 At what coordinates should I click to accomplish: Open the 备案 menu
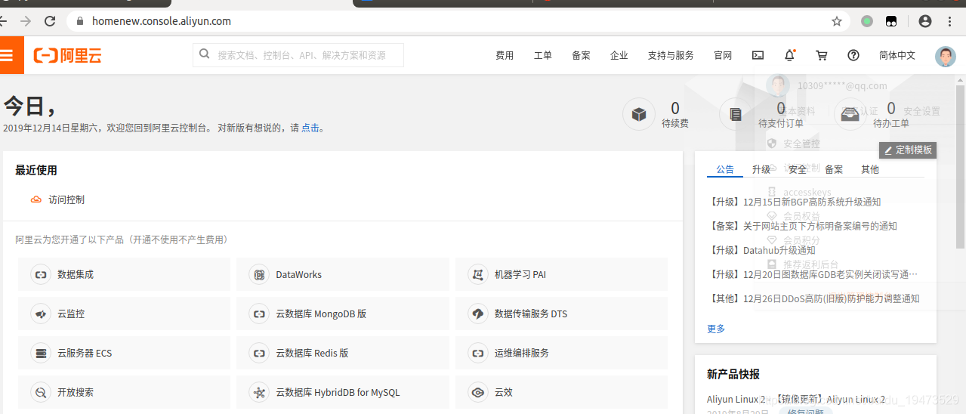tap(581, 55)
